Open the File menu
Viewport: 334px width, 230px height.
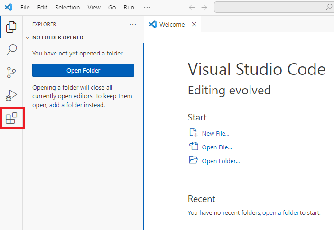coord(25,8)
